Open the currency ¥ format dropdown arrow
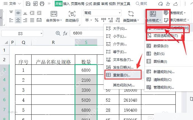This screenshot has height=120, width=193. pos(91,20)
